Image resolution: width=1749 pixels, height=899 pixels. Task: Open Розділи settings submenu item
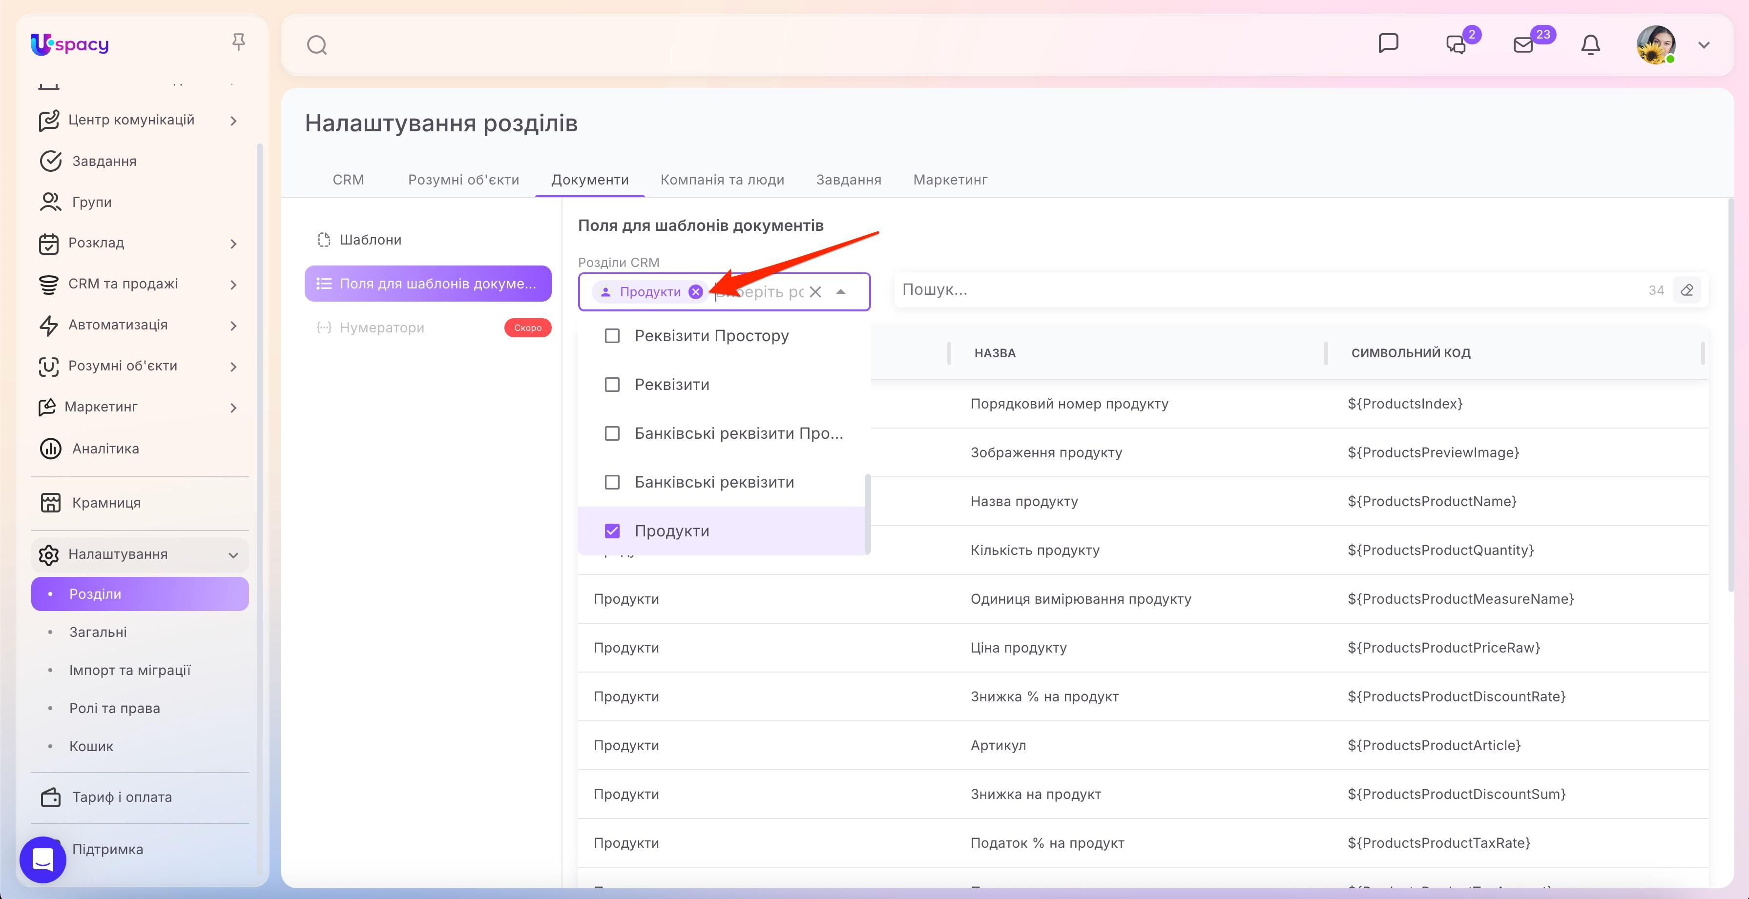140,593
